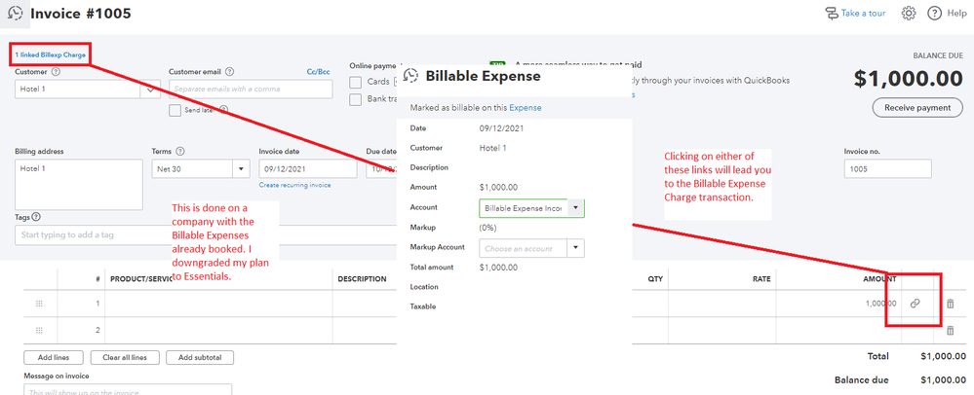Screen dimensions: 974x395
Task: Click the Invoice date field
Action: [x=308, y=169]
